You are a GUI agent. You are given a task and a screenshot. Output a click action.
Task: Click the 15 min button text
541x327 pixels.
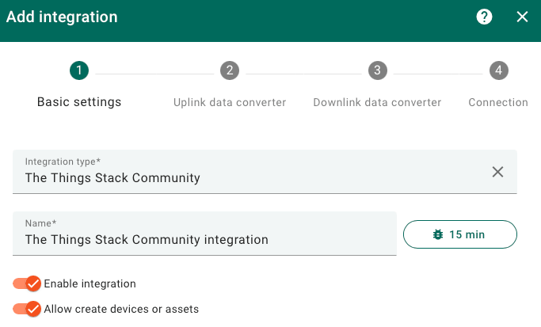pos(467,234)
